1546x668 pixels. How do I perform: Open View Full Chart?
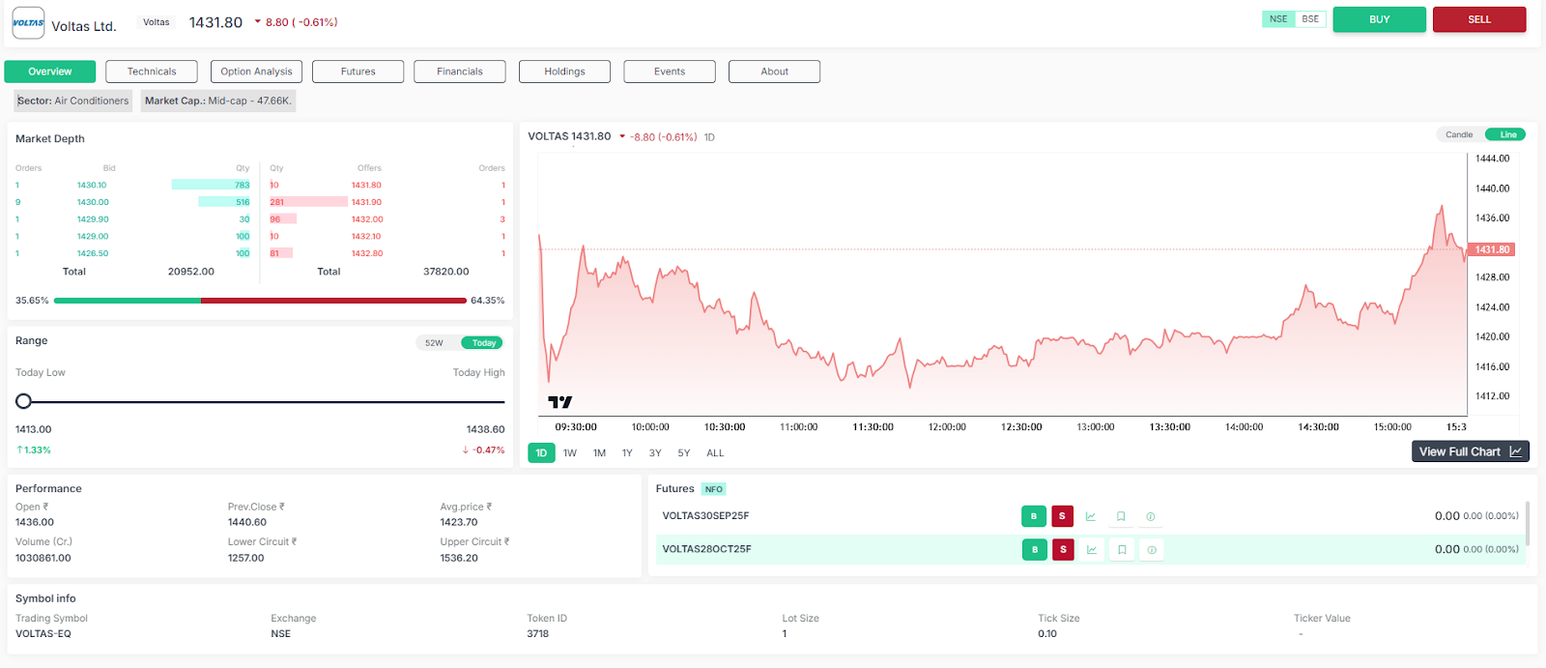1470,451
